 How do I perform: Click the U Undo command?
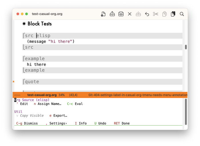pyautogui.click(x=100, y=123)
